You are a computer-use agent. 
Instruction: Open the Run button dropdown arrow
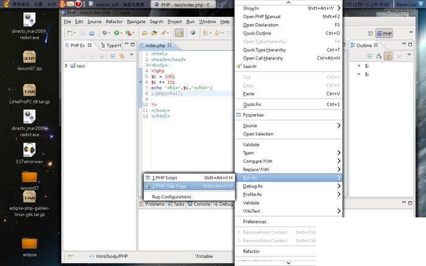[121, 33]
